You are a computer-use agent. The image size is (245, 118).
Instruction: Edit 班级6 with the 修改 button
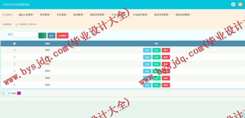point(157,85)
